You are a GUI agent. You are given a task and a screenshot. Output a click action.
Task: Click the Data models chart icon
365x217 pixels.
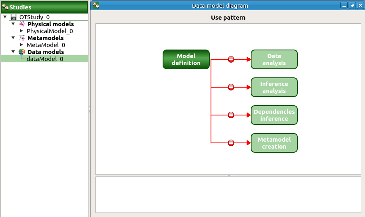[22, 52]
